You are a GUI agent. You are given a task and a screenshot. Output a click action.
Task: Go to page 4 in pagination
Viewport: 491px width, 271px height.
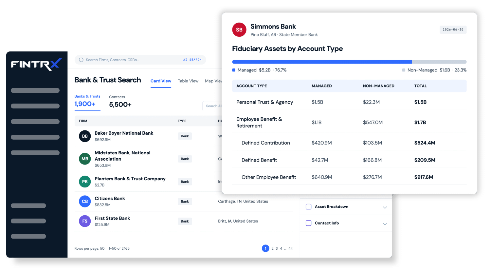pyautogui.click(x=281, y=249)
